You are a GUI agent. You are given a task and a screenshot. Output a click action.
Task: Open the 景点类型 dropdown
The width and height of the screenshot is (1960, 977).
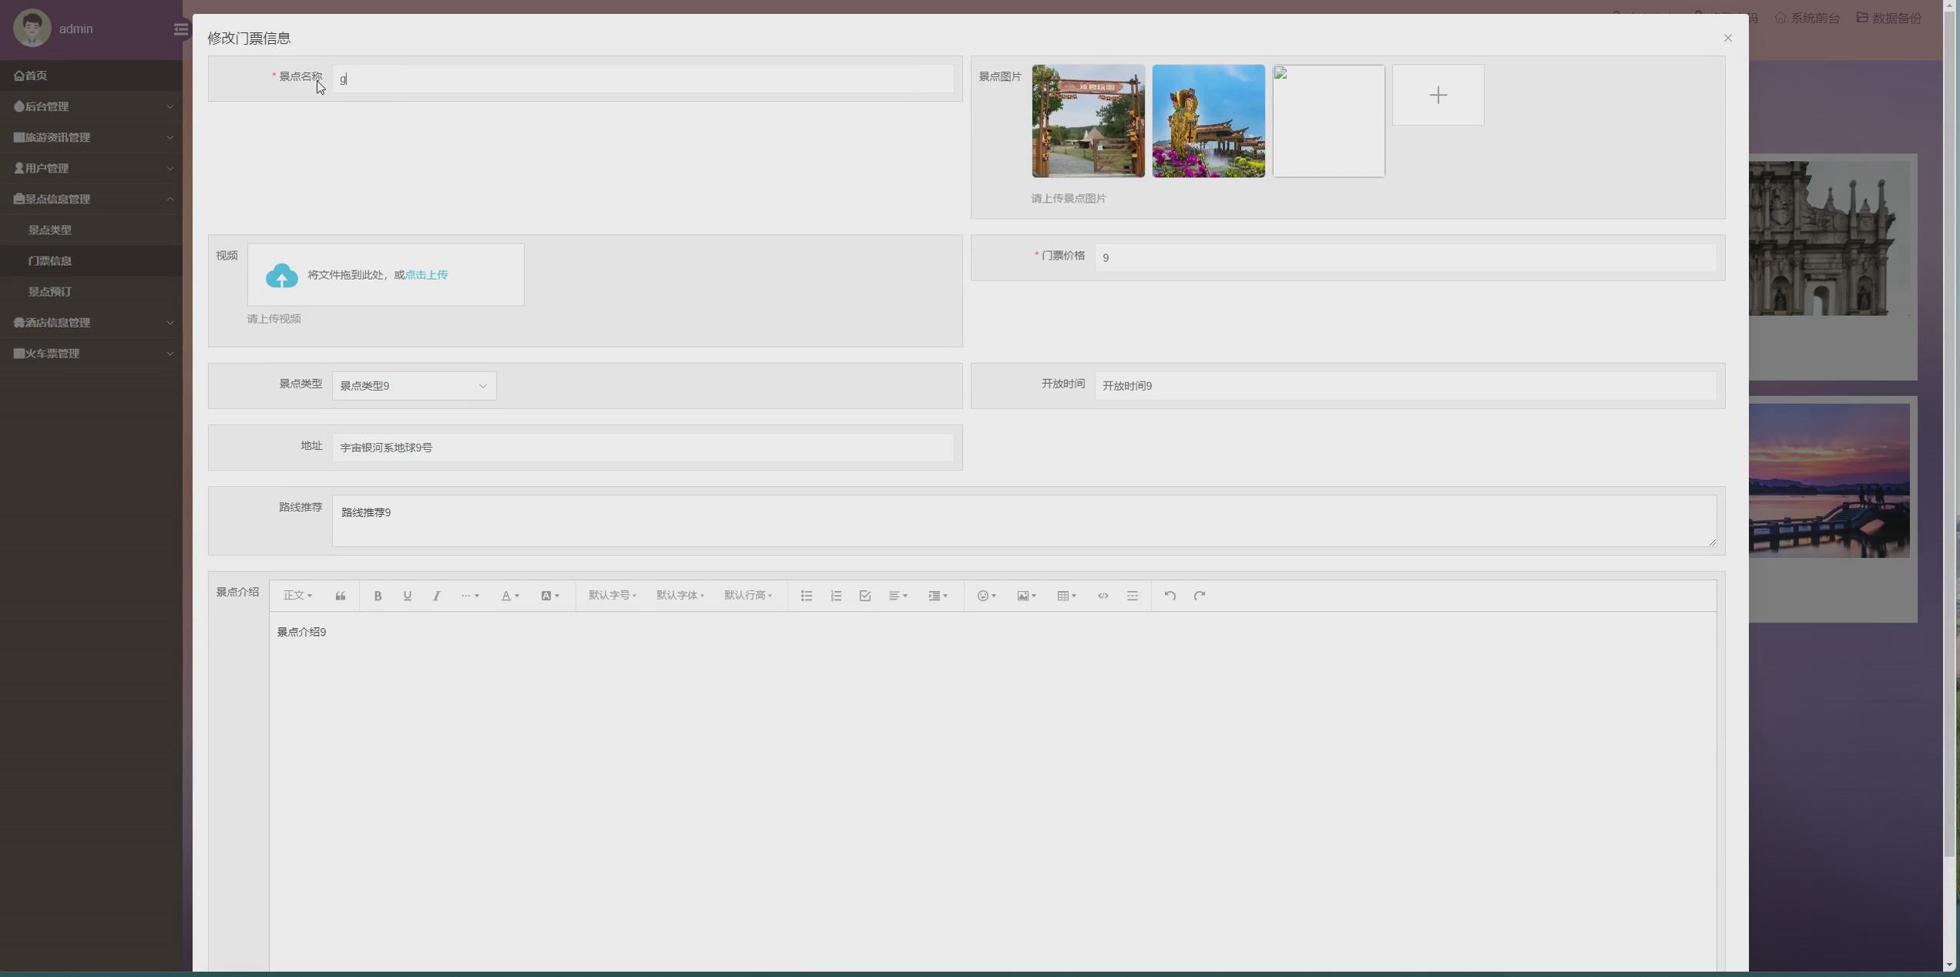point(414,386)
